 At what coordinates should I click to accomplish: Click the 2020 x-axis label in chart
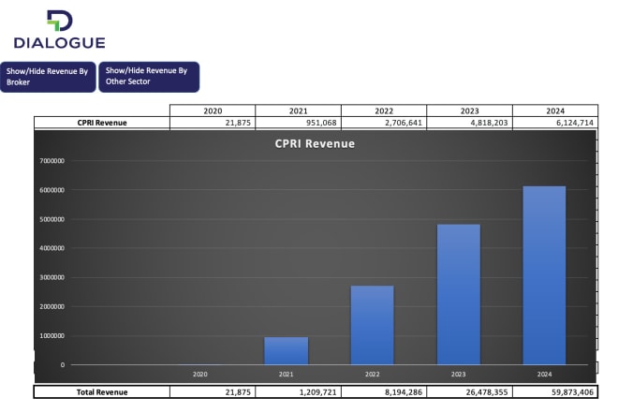pyautogui.click(x=199, y=375)
